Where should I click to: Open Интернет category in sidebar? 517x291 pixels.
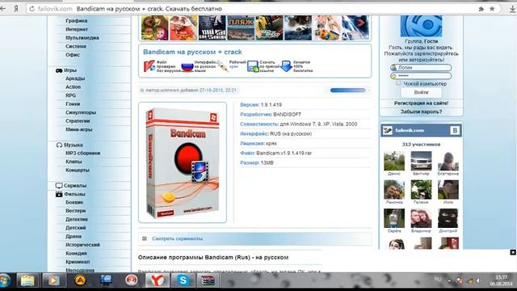77,29
